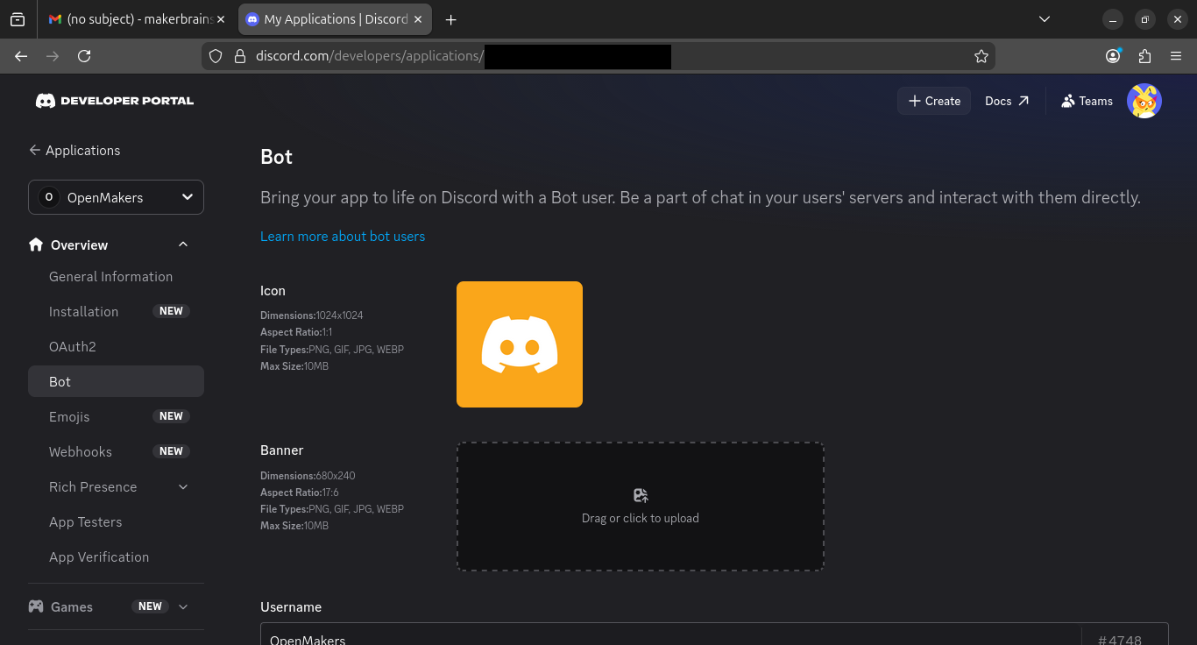Open the Docs link
Viewport: 1197px width, 645px height.
click(x=1006, y=101)
